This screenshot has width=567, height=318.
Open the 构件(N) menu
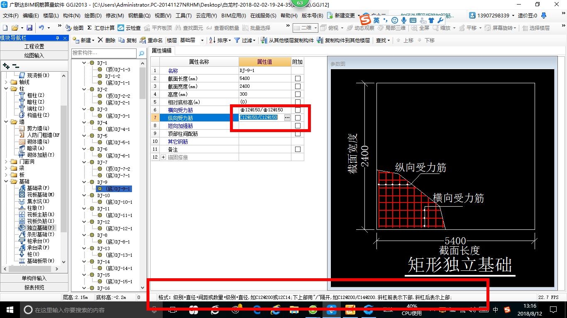tap(72, 16)
